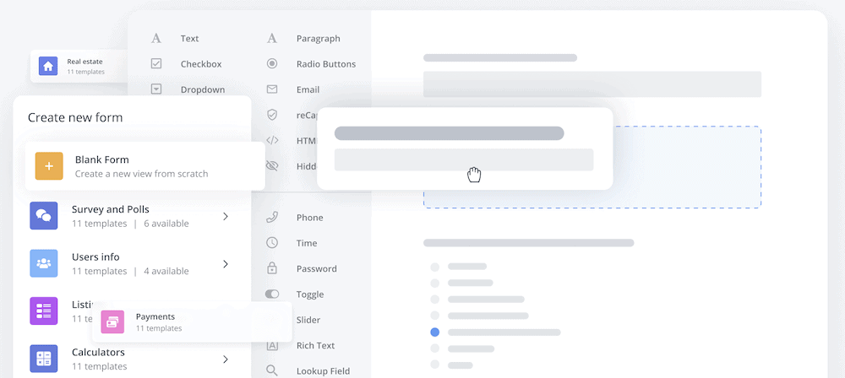The image size is (845, 378).
Task: Expand the Users info category chevron
Action: point(226,264)
